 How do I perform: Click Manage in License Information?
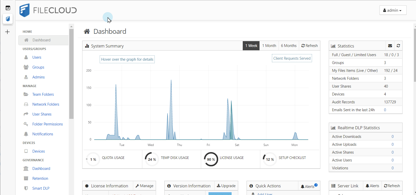(144, 186)
